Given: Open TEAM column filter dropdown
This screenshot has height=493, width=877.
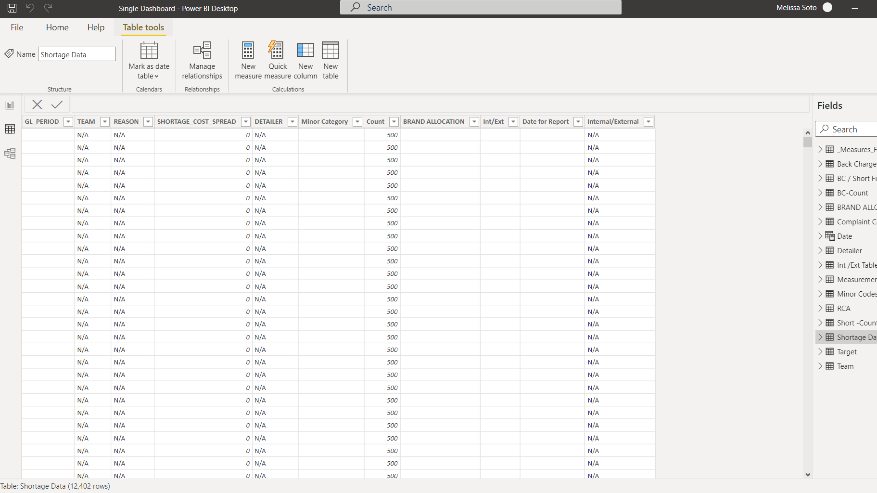Looking at the screenshot, I should (104, 122).
